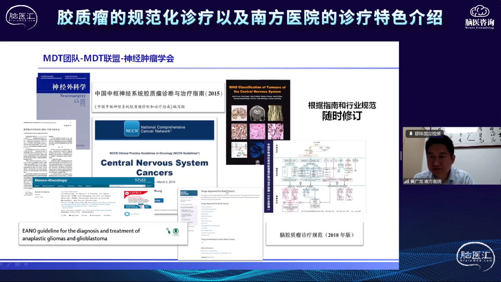The width and height of the screenshot is (501, 282).
Task: Click the National Comprehensive Cancer Network text
Action: click(x=163, y=129)
